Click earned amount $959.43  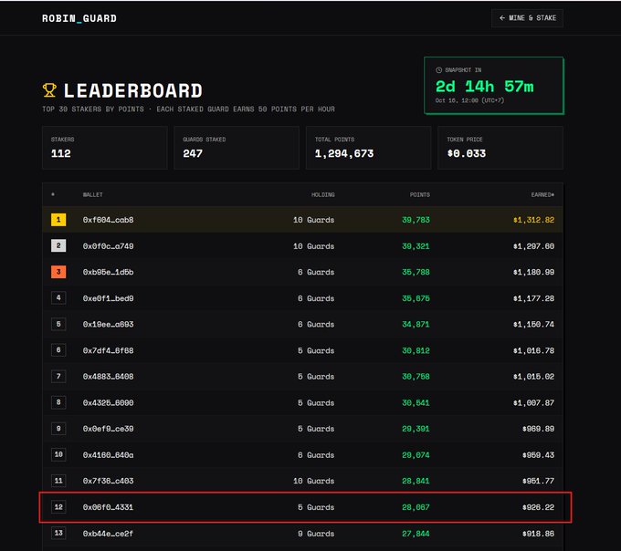[539, 455]
